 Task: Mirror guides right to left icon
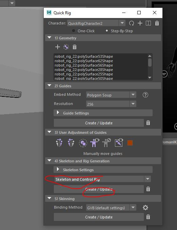pyautogui.click(x=71, y=143)
